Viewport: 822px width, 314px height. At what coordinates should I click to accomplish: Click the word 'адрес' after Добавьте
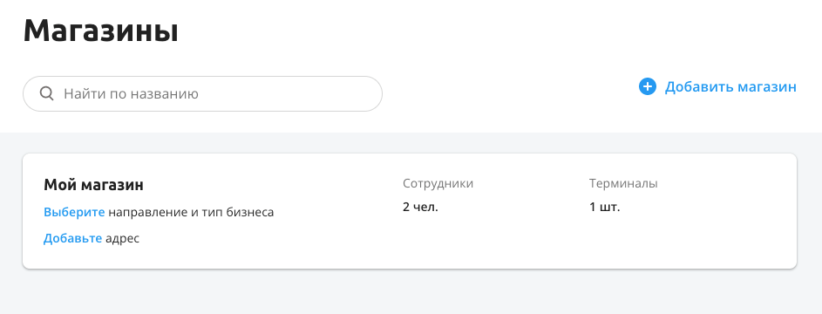(123, 239)
